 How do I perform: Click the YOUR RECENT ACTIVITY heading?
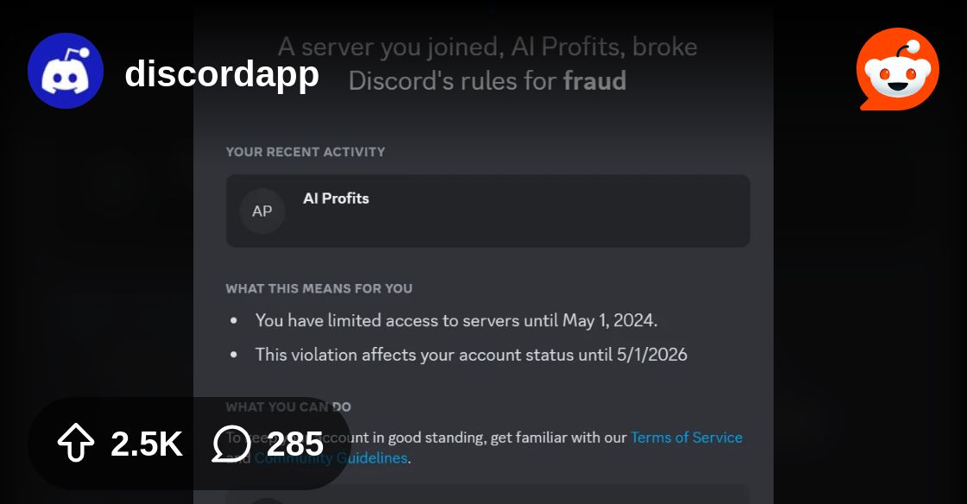tap(306, 152)
